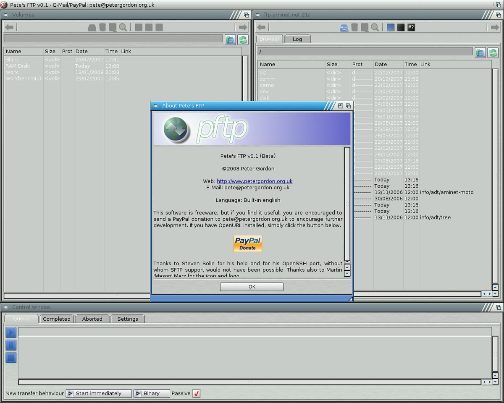Open the petergordon.org.uk web link
This screenshot has height=403, width=504.
(x=255, y=181)
